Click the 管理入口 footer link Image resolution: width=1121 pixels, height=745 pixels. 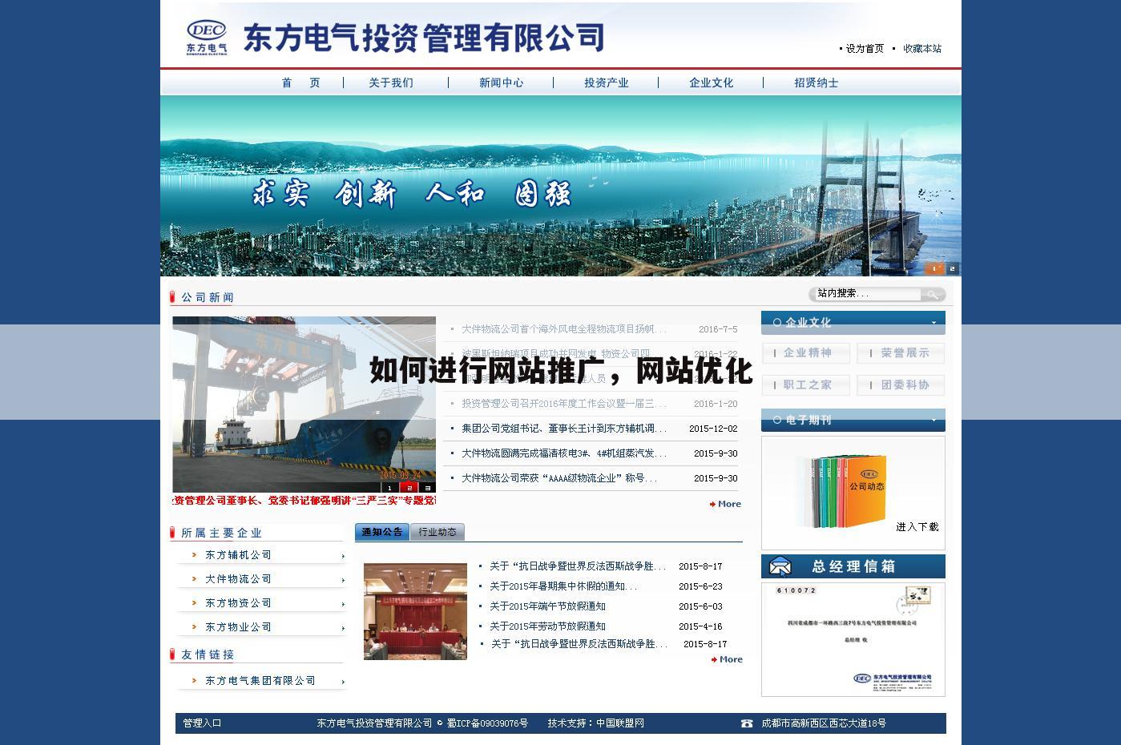click(x=202, y=723)
